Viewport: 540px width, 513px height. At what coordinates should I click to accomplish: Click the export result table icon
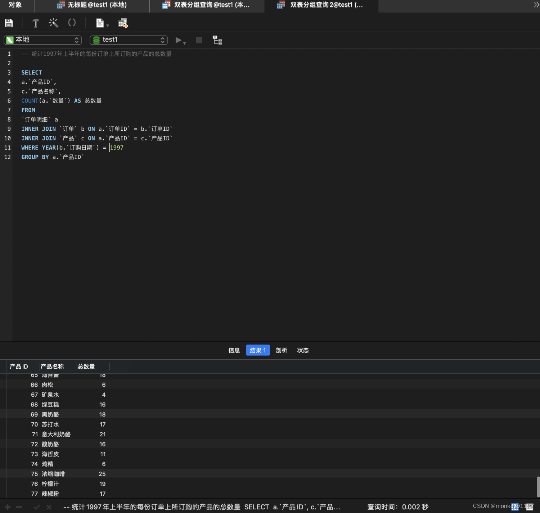[x=123, y=23]
